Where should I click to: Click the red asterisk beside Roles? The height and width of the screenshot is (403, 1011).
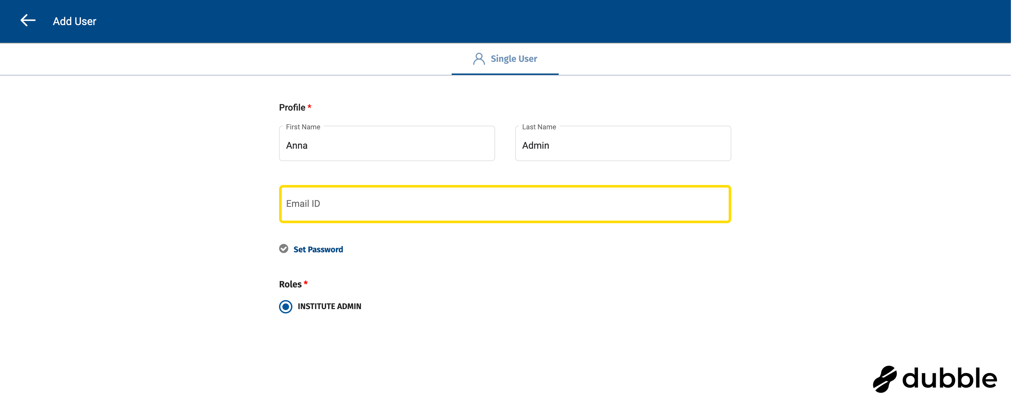tap(306, 283)
